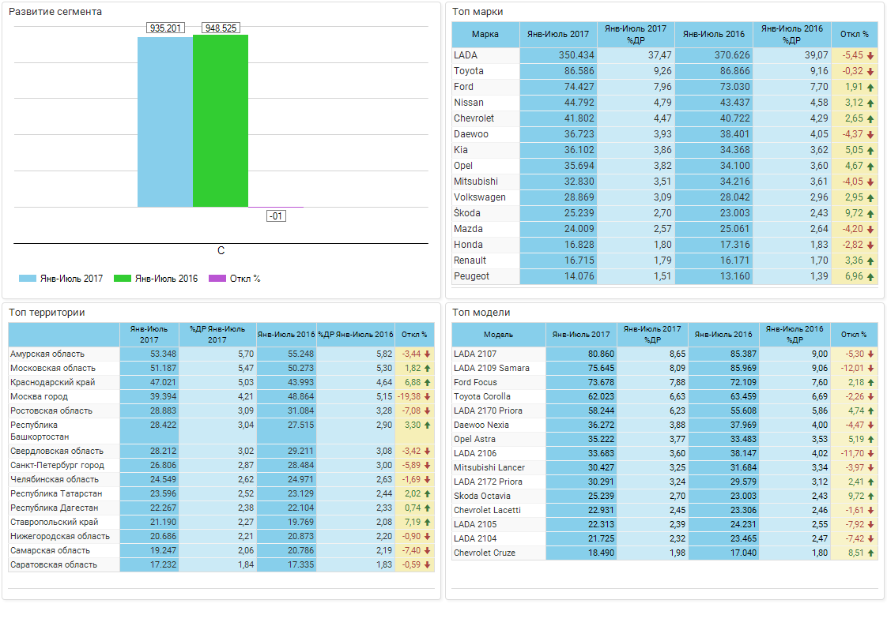Click red down arrow in LADA brand row
Viewport: 887px width, 626px height.
pos(870,56)
